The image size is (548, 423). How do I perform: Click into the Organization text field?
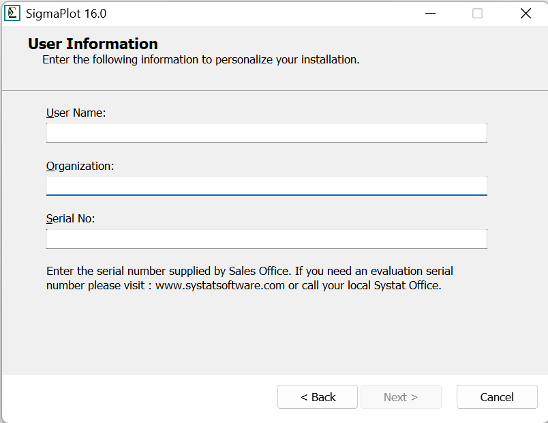267,186
